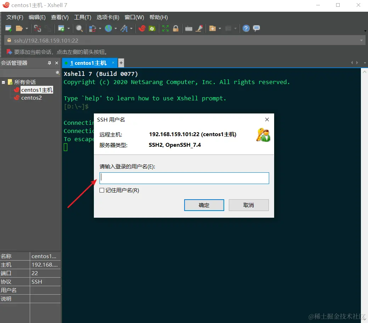Open the 帮助(H) menu
Viewport: 368px width, 323px height.
pos(158,17)
